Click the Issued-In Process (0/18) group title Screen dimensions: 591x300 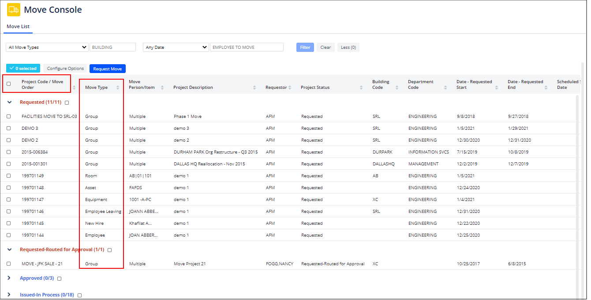click(x=47, y=295)
